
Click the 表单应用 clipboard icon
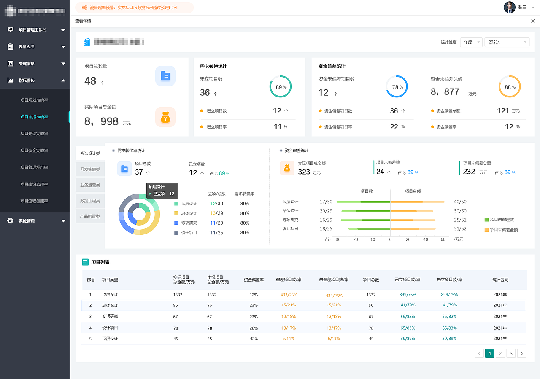coord(11,47)
